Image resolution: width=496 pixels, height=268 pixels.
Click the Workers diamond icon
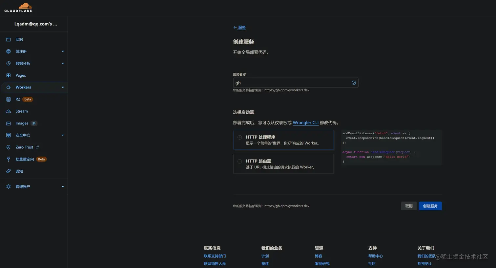[x=9, y=87]
